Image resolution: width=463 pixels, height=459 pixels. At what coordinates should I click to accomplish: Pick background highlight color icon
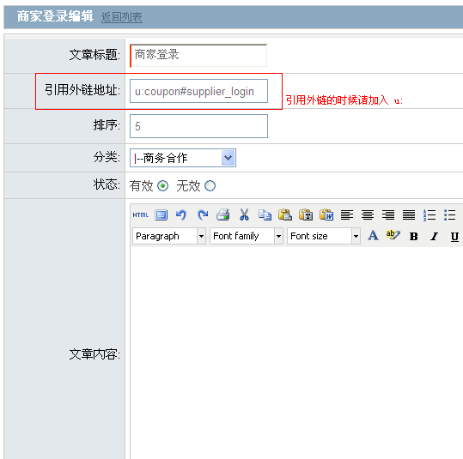click(393, 235)
